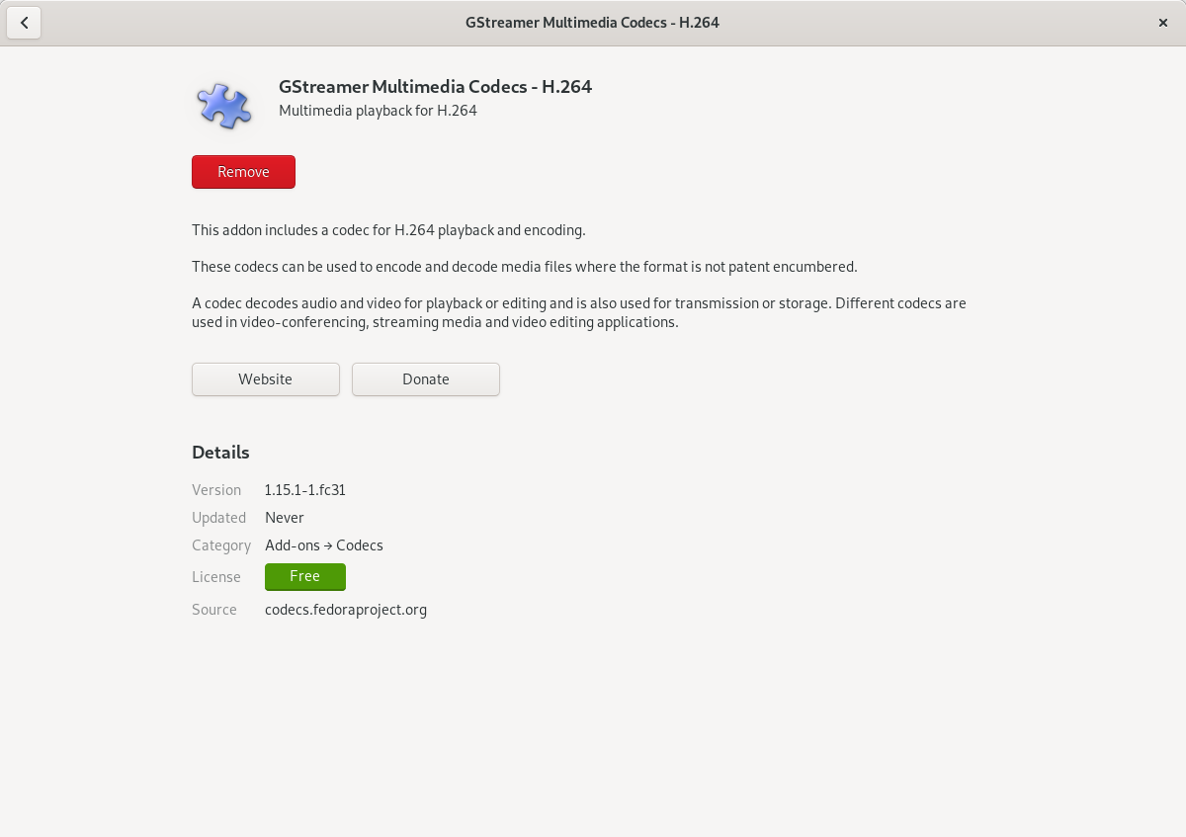This screenshot has height=837, width=1186.
Task: Click the source codecs.fedoraproject.org
Action: (x=346, y=610)
